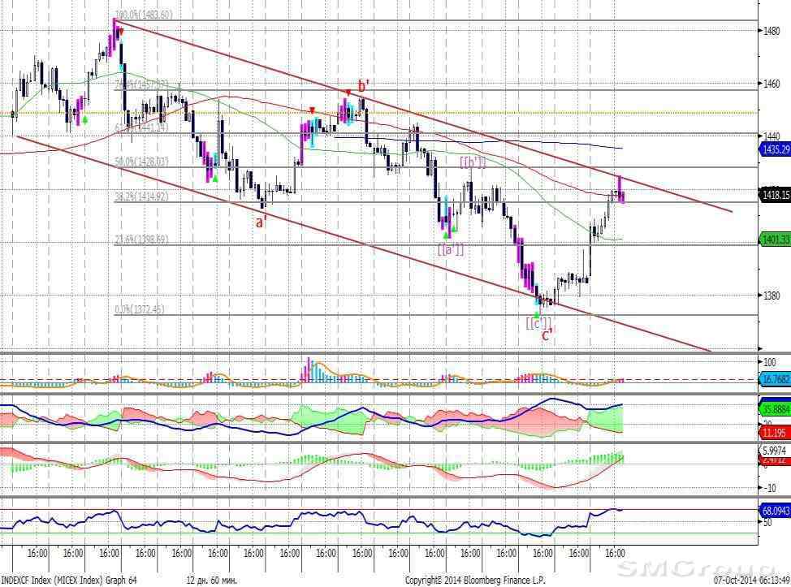Click the 68.0943 oscillator value tag
Viewport: 791px width, 587px height.
(772, 511)
